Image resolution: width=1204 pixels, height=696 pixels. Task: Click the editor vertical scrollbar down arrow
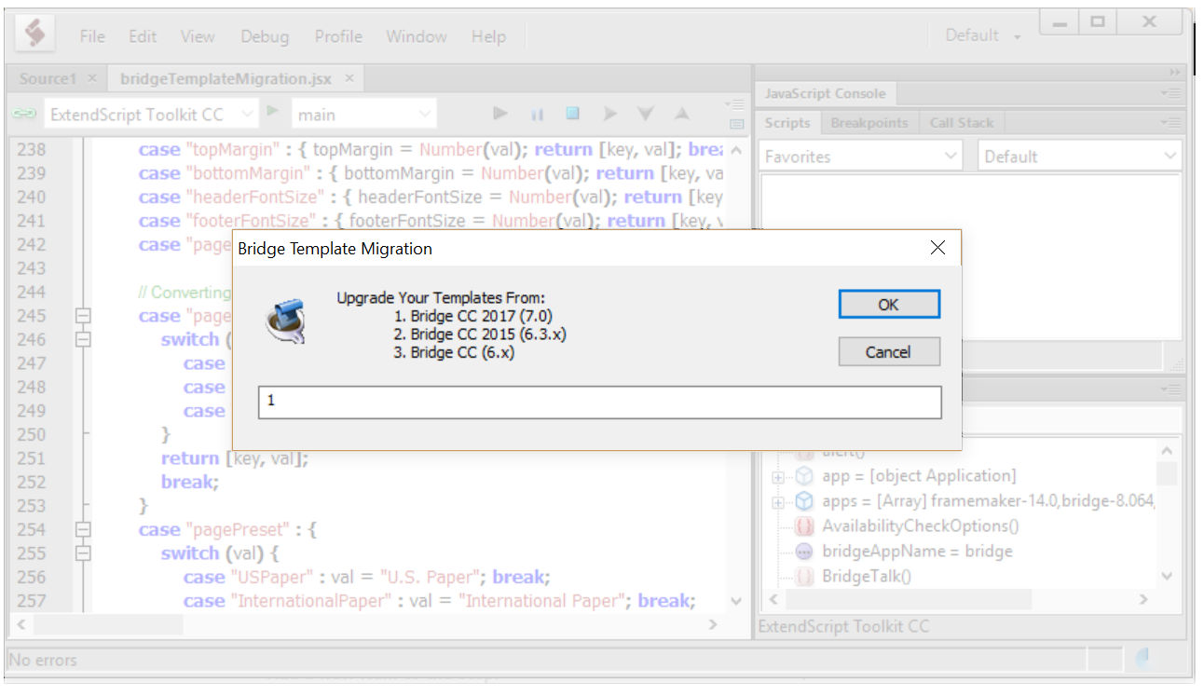pyautogui.click(x=737, y=602)
